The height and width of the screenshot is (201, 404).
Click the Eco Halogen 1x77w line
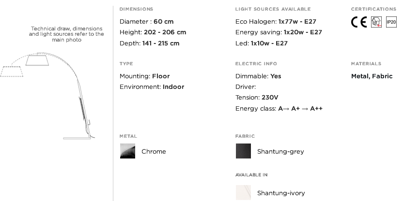[x=276, y=22]
